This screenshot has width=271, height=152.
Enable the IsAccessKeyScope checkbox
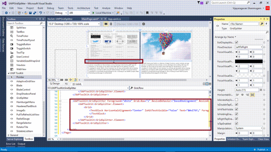click(236, 100)
